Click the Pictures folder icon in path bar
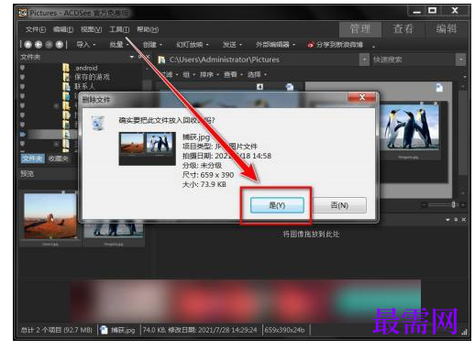Image resolution: width=475 pixels, height=350 pixels. coord(161,60)
